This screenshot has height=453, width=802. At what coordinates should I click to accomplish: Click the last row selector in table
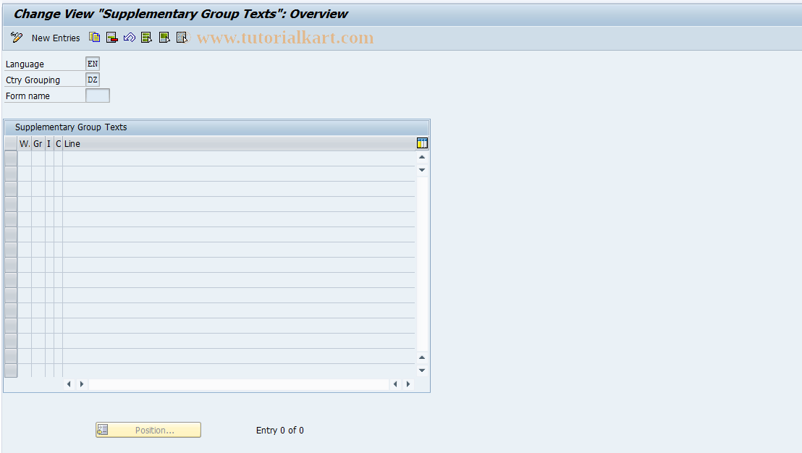coord(11,371)
